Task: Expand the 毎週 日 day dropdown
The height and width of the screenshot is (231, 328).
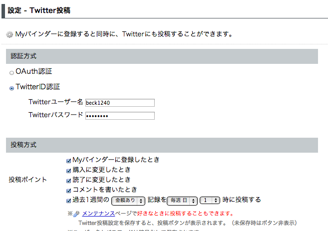Action: coord(182,200)
